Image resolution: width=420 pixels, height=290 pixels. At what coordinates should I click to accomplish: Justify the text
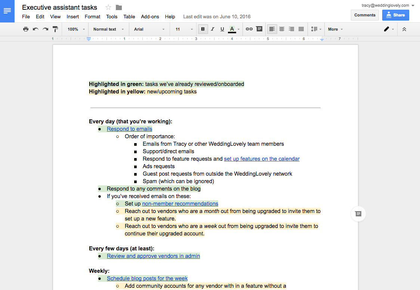(301, 29)
